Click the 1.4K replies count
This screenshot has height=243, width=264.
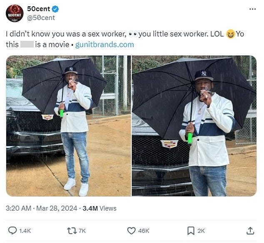point(25,230)
